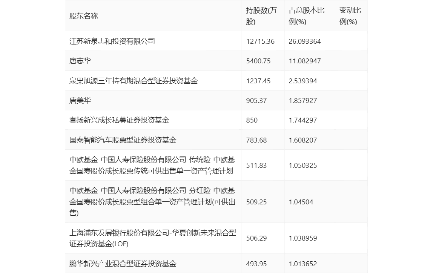Select shareholder 唐美华

click(80, 100)
